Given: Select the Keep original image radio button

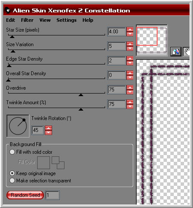Looking at the screenshot, I should click(12, 173).
